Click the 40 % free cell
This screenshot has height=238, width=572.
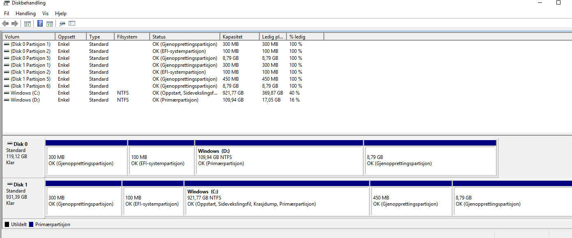pos(295,93)
